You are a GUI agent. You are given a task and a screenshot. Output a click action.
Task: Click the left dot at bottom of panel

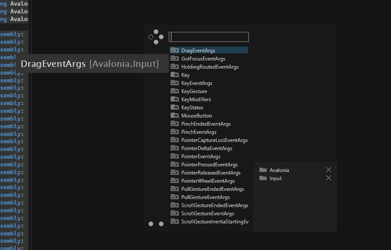[151, 224]
